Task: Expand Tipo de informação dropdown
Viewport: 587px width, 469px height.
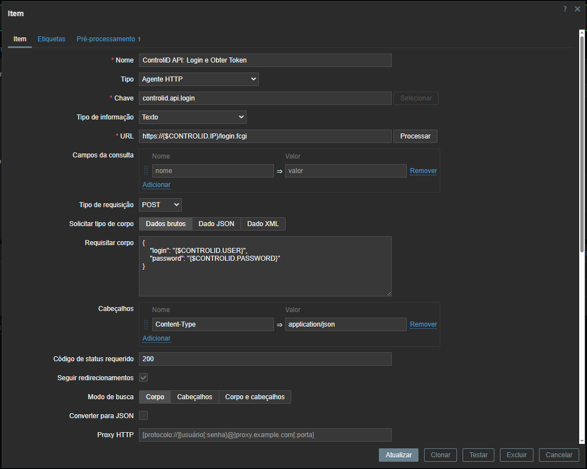Action: (193, 117)
